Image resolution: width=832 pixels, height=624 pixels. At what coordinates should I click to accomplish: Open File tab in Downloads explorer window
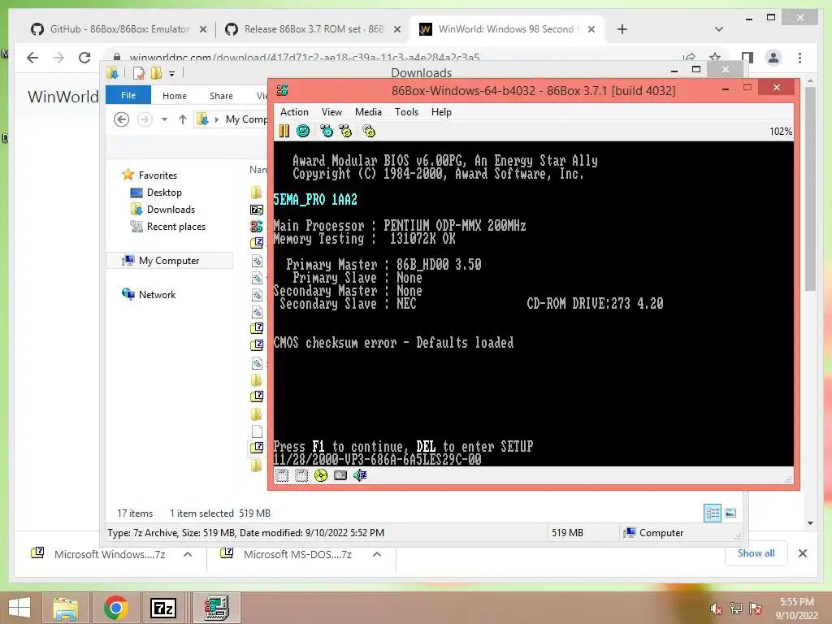pyautogui.click(x=128, y=95)
